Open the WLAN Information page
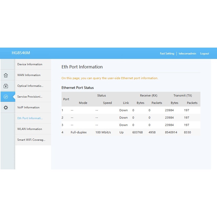 click(30, 129)
